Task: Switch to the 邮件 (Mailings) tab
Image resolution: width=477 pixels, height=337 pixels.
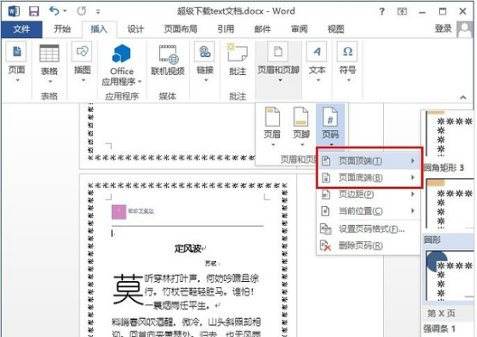Action: point(263,29)
